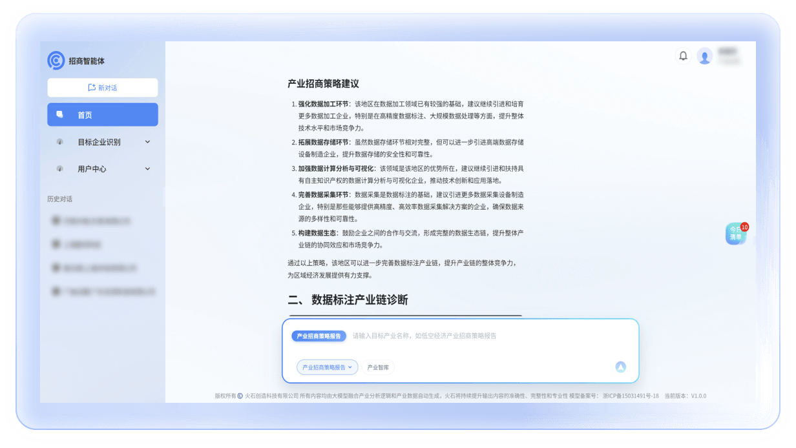
Task: Click the blue 产业招商策略报告 tag
Action: tap(319, 336)
